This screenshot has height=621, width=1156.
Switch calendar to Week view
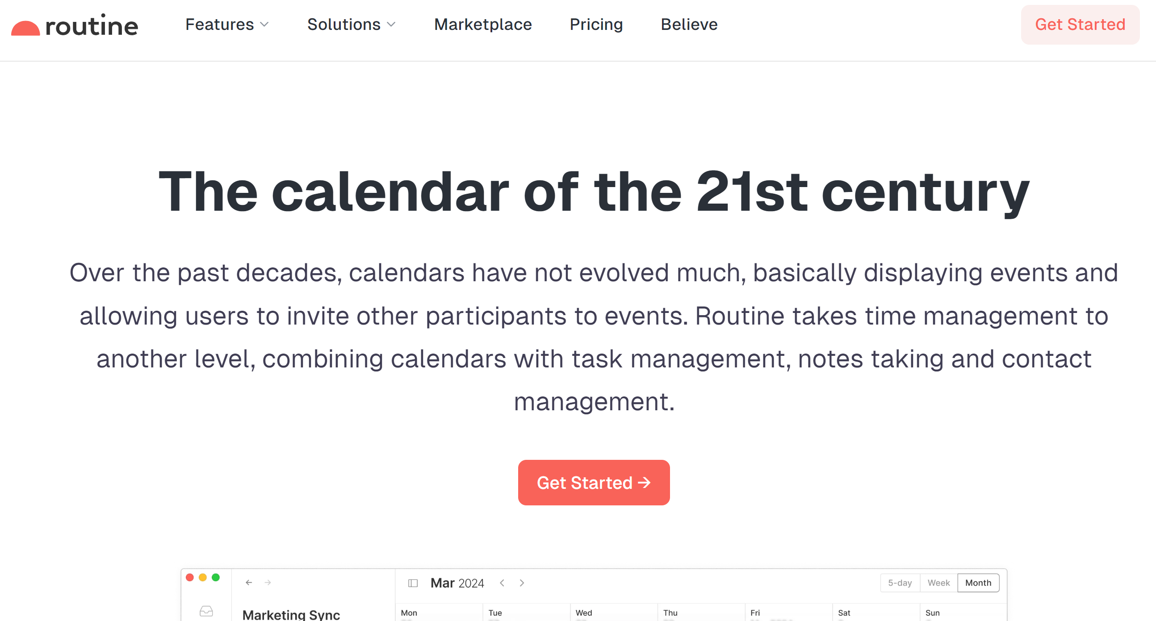pos(938,583)
